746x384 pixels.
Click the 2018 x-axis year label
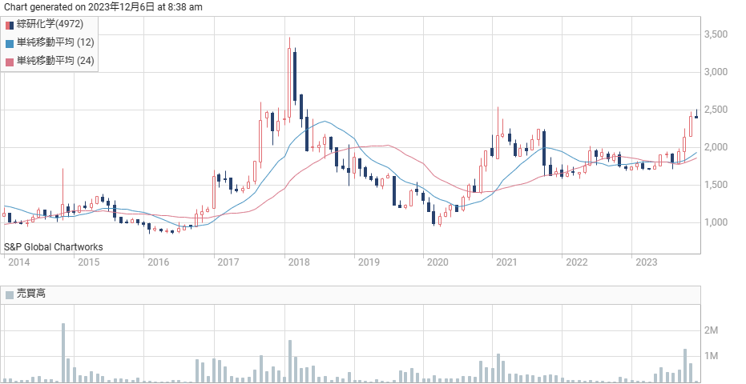point(299,262)
